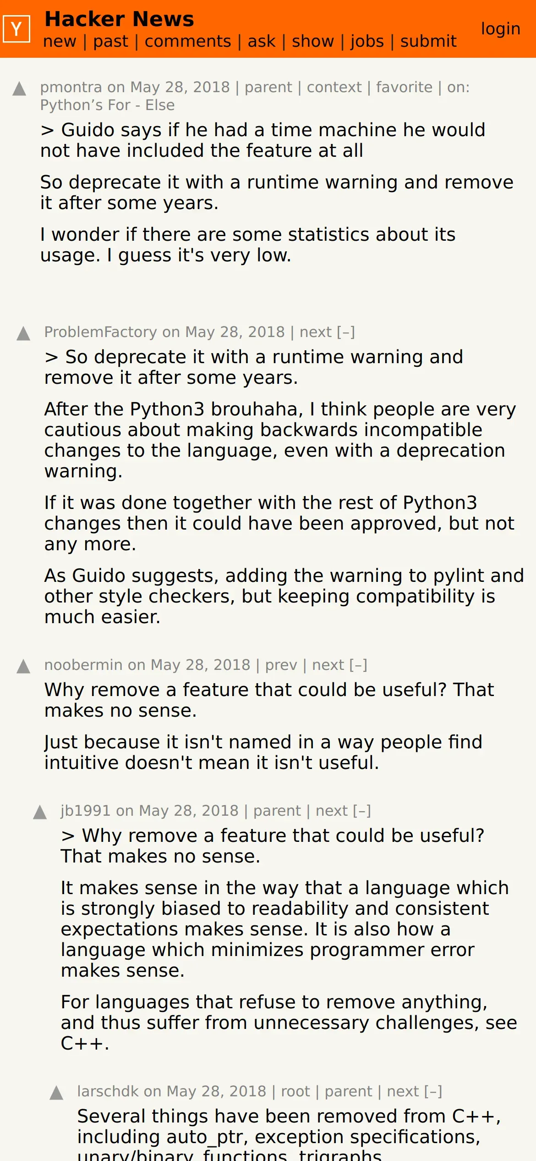Click the Y Combinator logo icon
536x1161 pixels.
click(x=16, y=29)
